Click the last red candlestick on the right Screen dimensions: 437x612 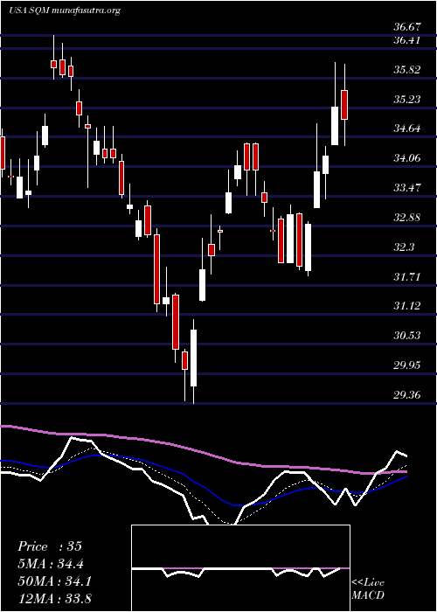pyautogui.click(x=344, y=105)
